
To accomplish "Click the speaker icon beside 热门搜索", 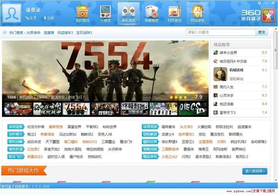I will click(x=5, y=32).
